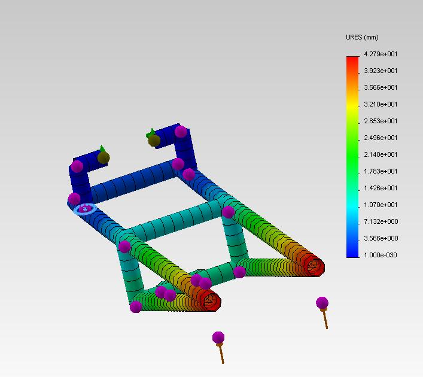Click the 7.132e+000 legend label
The width and height of the screenshot is (423, 377).
point(381,221)
